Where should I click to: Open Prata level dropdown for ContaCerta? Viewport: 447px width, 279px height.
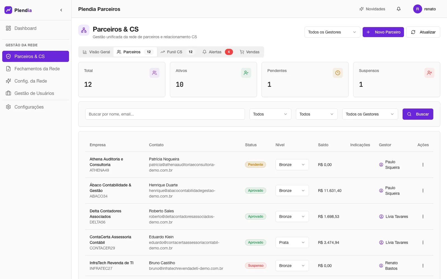pyautogui.click(x=292, y=242)
